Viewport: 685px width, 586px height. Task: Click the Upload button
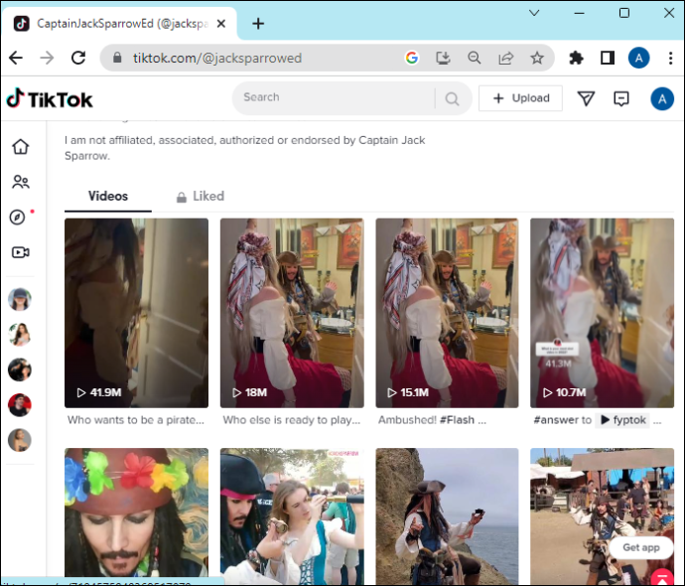(x=520, y=98)
